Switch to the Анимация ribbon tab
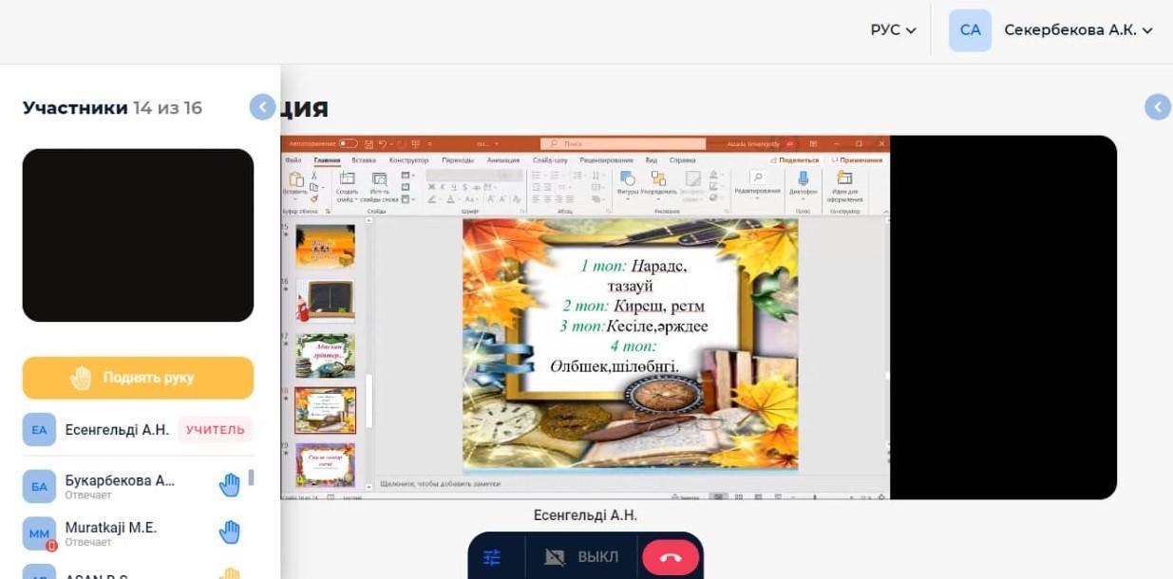 coord(503,160)
